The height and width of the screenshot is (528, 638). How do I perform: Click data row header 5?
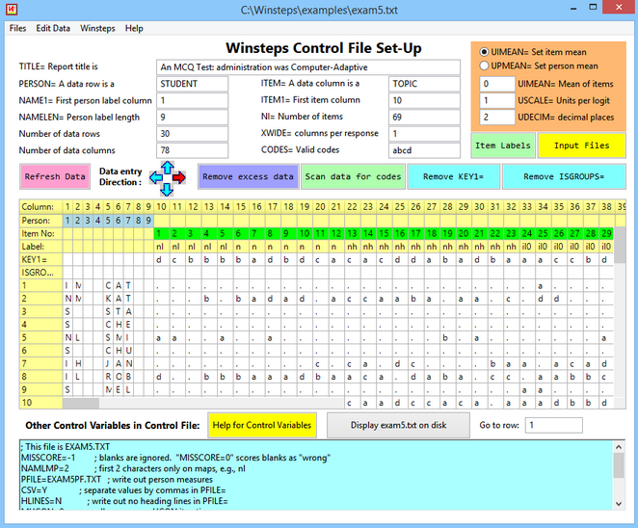[x=41, y=337]
